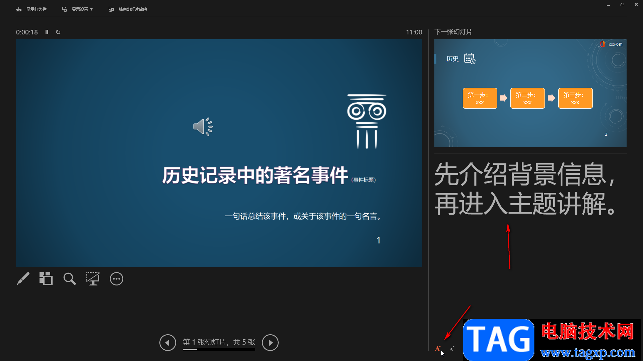
Task: Restart the presentation timer
Action: point(58,32)
